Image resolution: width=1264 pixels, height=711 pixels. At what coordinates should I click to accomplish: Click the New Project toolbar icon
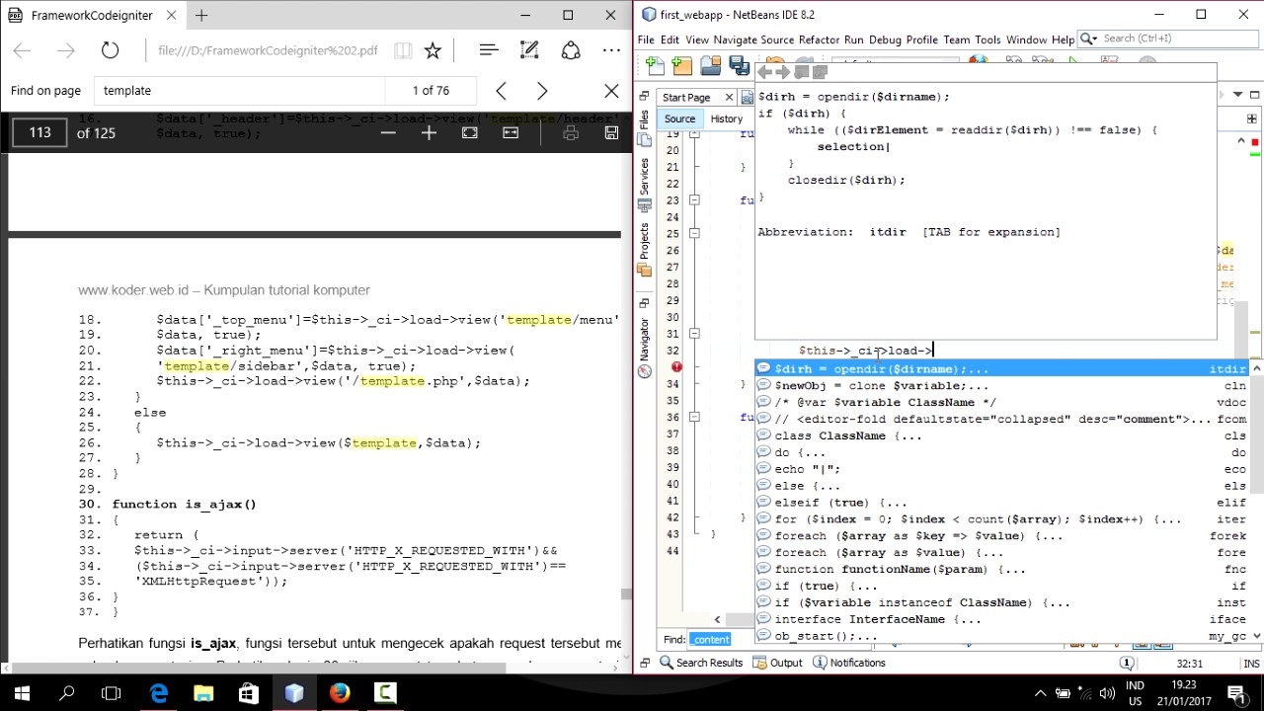pyautogui.click(x=682, y=66)
